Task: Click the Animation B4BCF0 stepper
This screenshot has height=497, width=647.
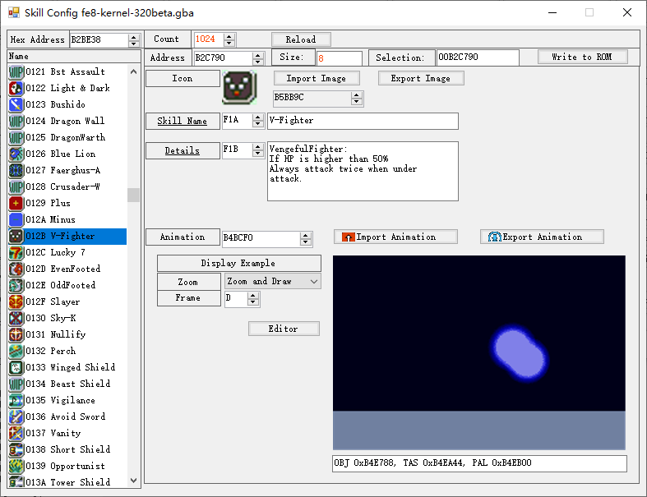Action: point(306,238)
